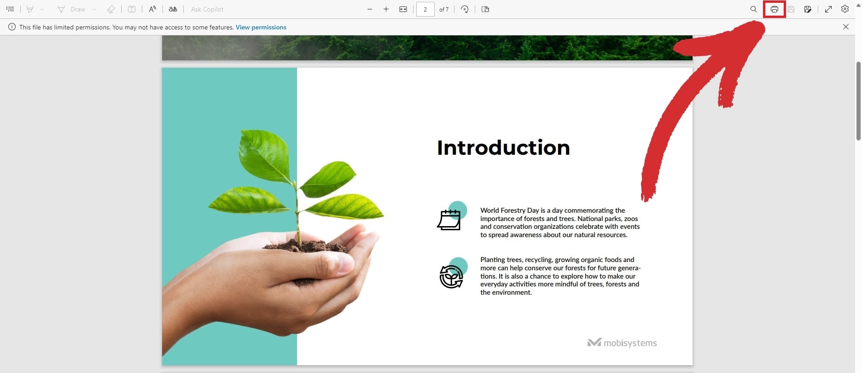Open the Find search icon

click(x=754, y=9)
